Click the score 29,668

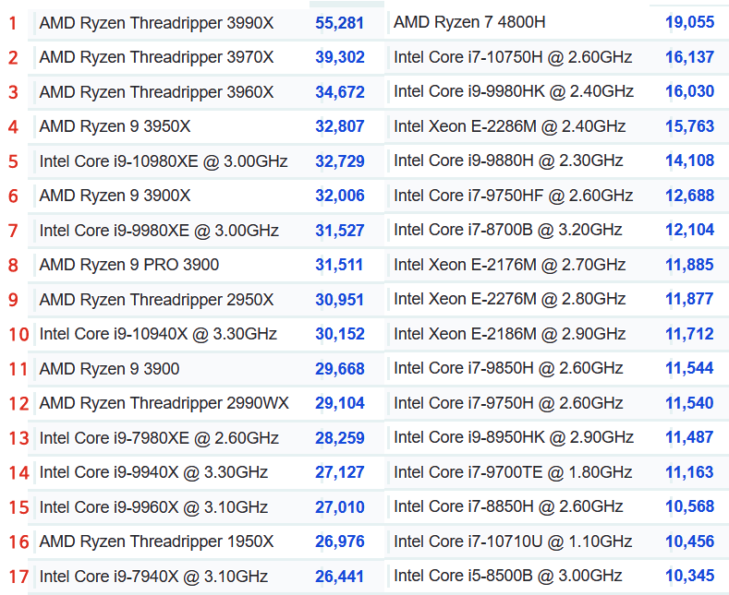tap(340, 368)
